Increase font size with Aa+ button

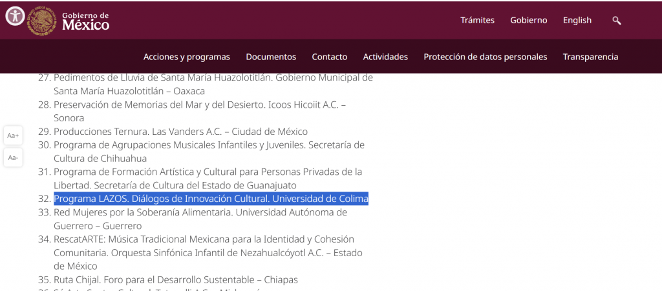pos(13,135)
